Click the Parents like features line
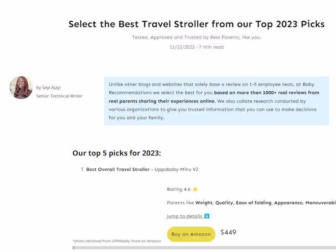The height and width of the screenshot is (252, 336). coord(251,203)
